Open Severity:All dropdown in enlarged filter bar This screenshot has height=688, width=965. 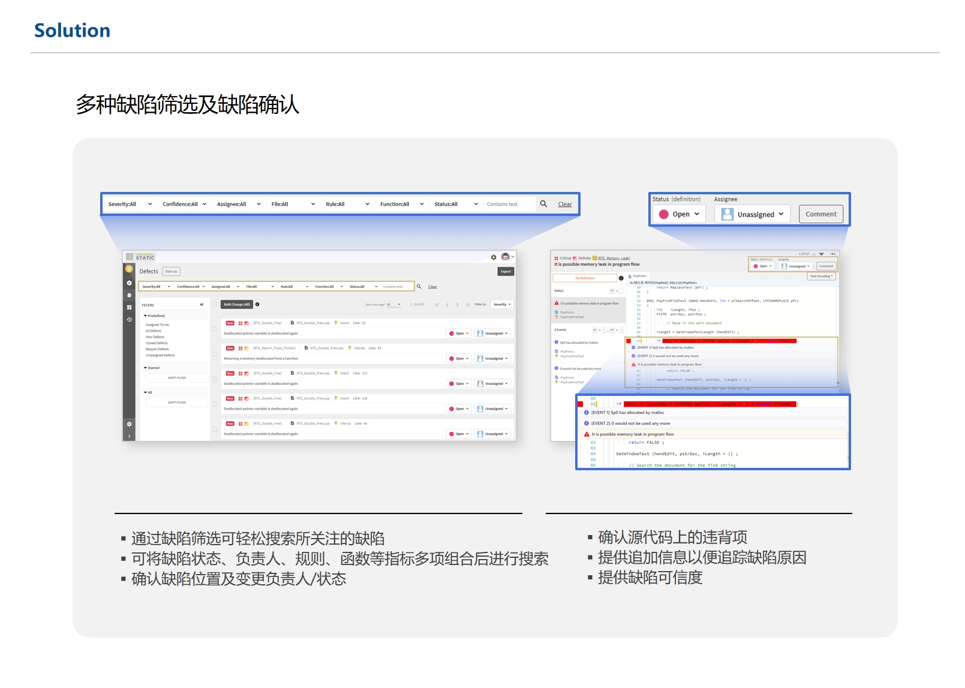point(130,204)
